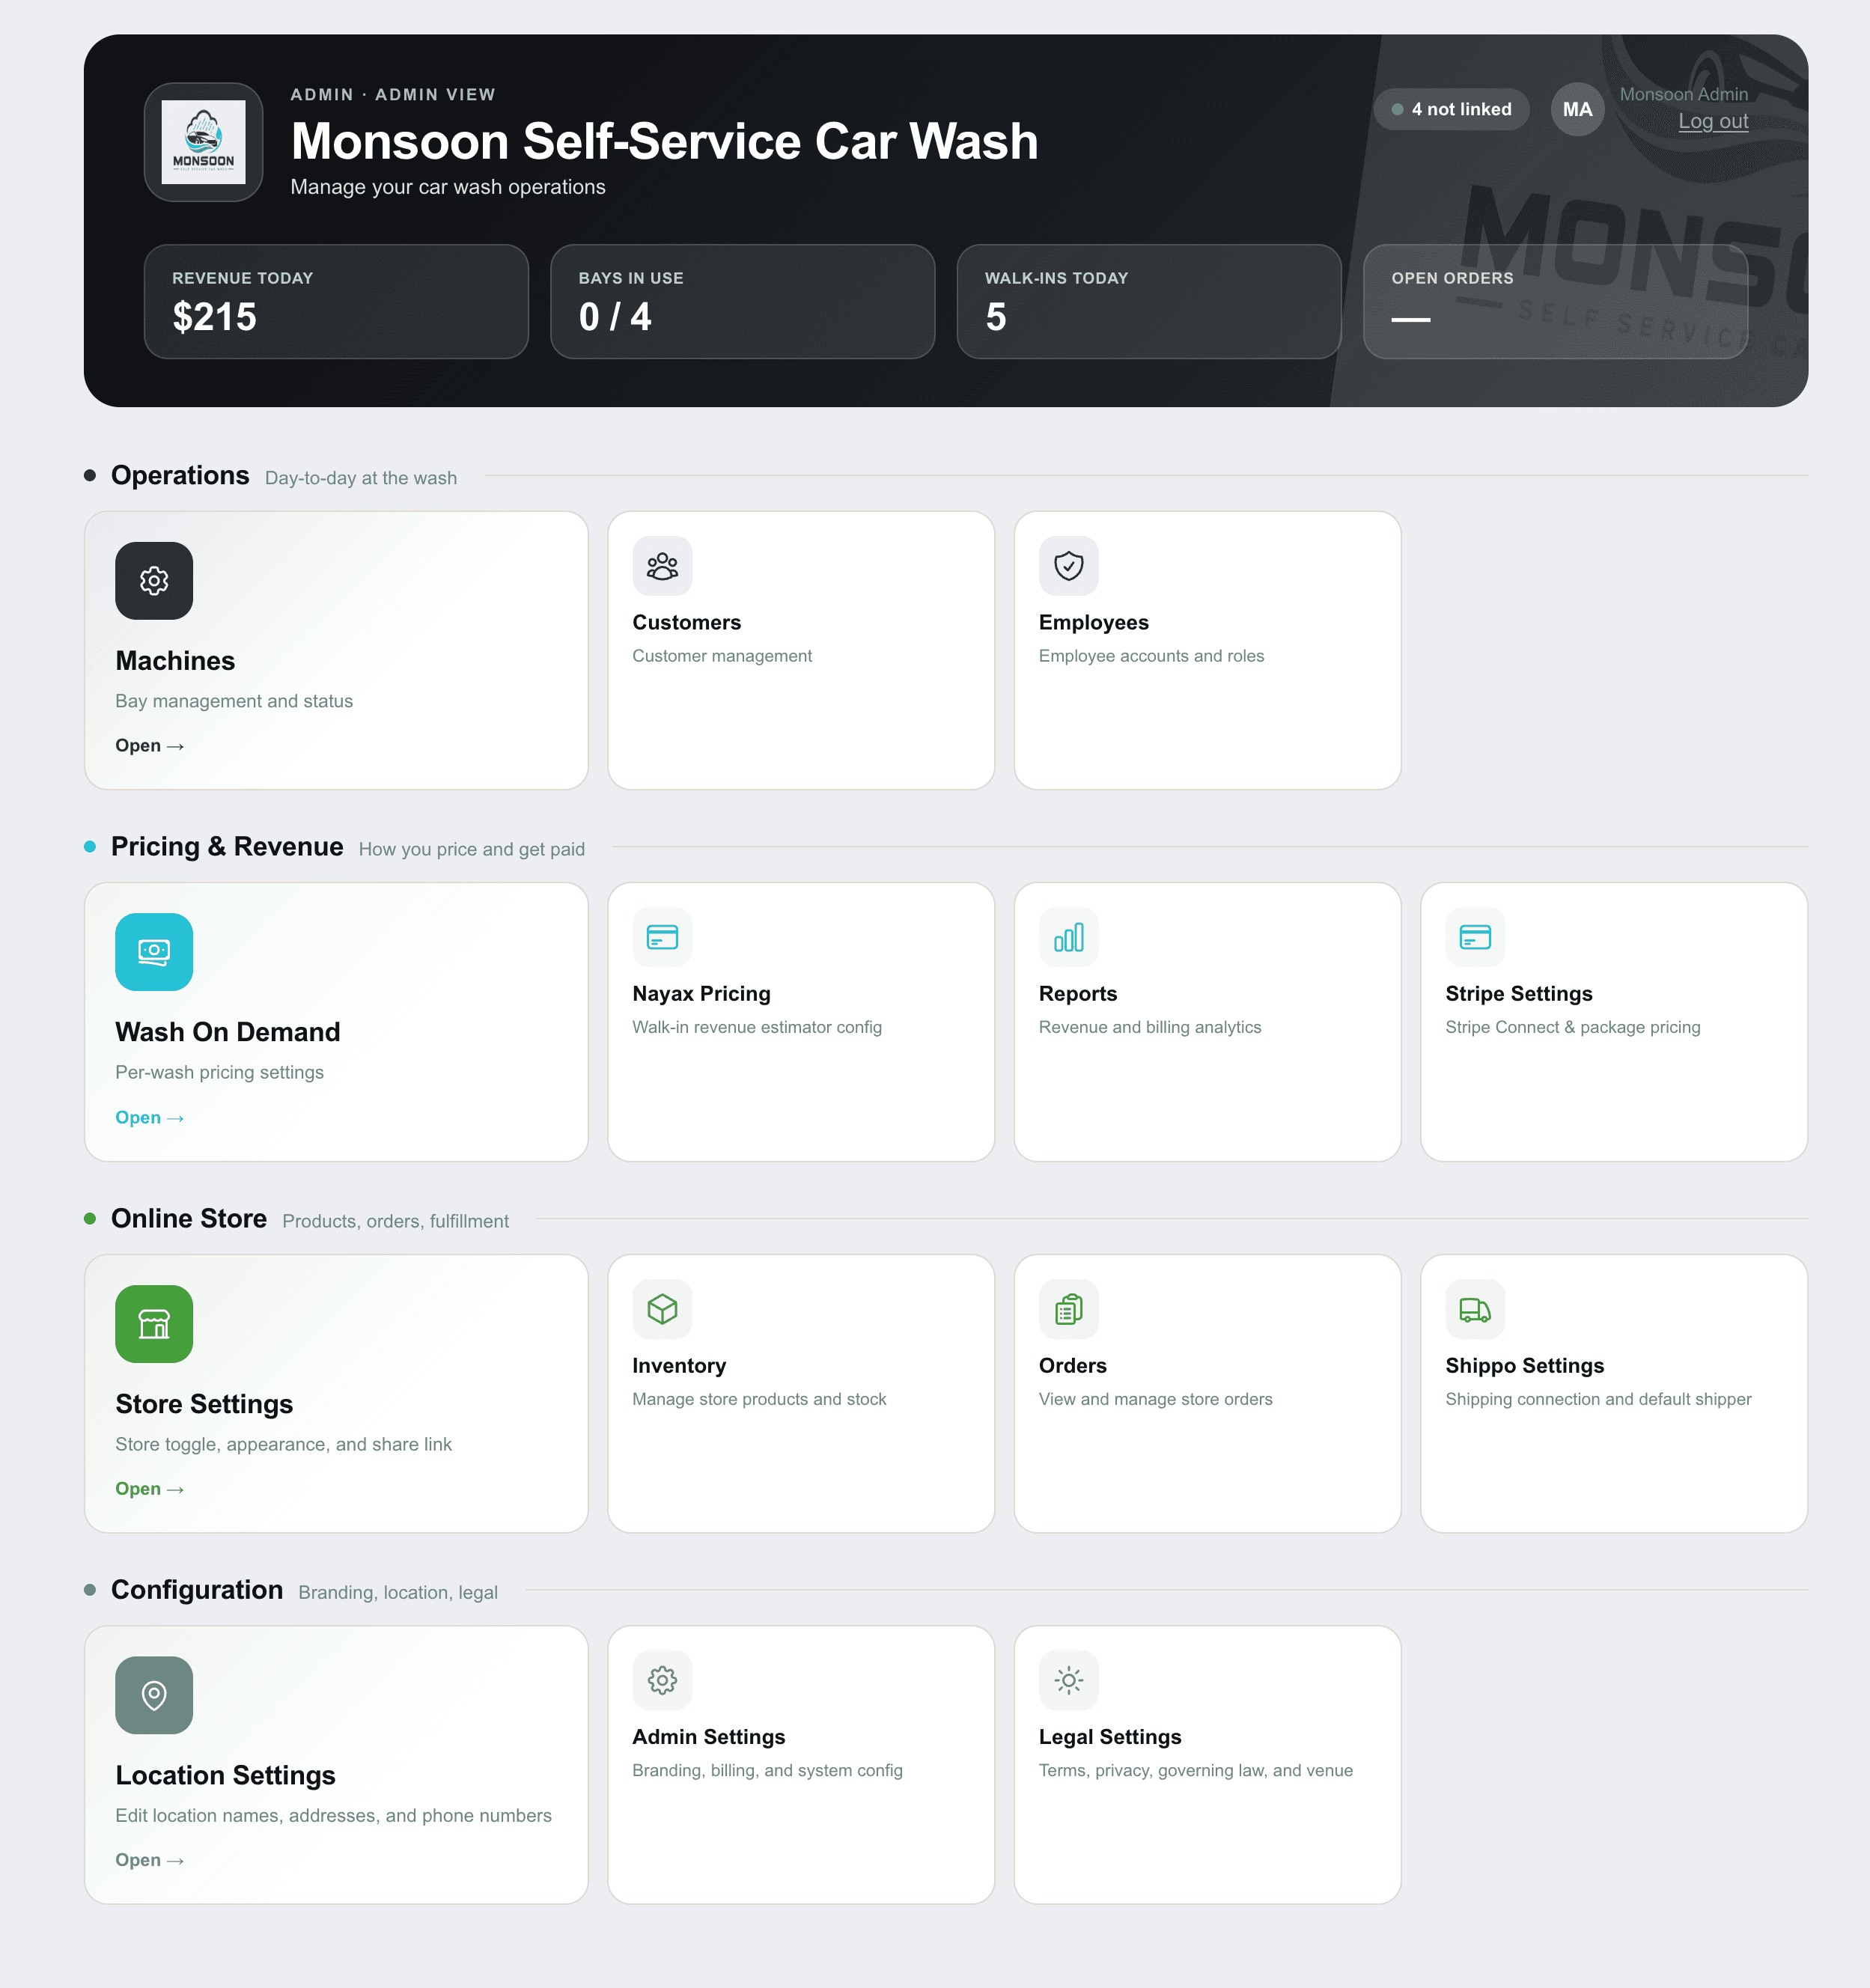Click the Nayax Pricing card icon
Viewport: 1870px width, 1988px height.
click(x=662, y=937)
